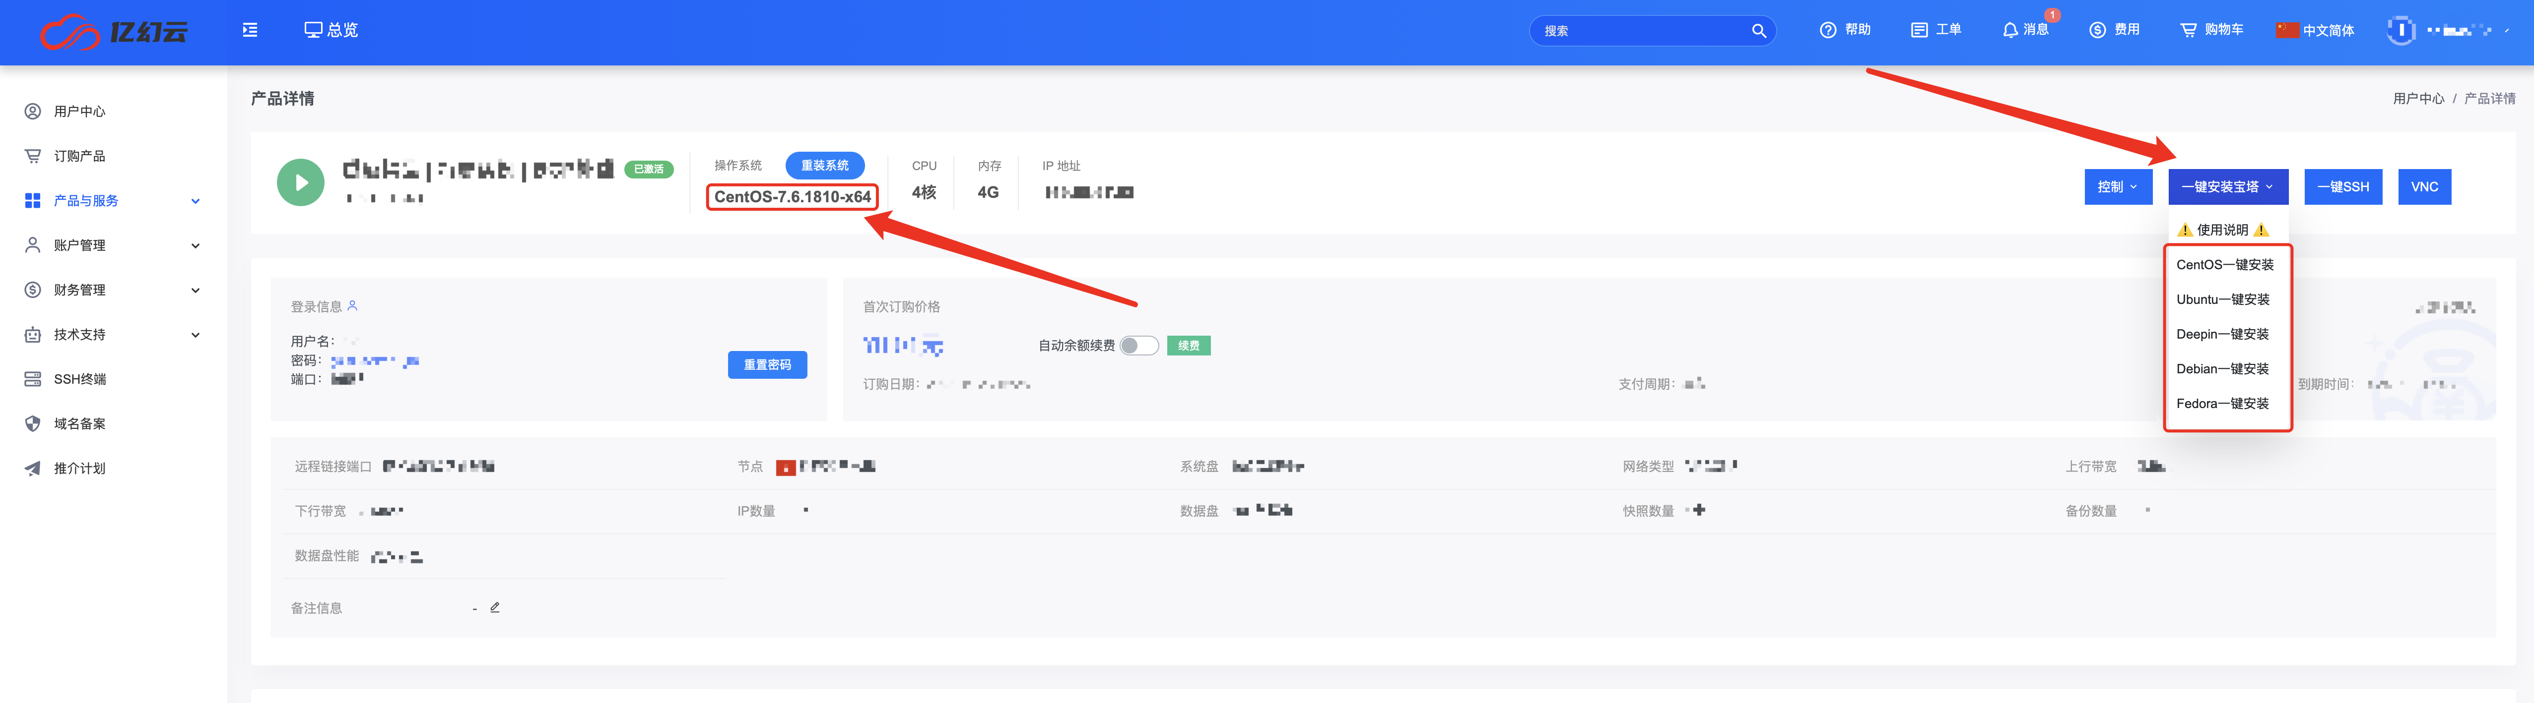Click the green 续费 button
Viewport: 2534px width, 703px height.
(1188, 345)
